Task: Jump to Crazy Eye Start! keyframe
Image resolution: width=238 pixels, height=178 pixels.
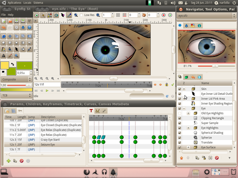Action: [32, 140]
